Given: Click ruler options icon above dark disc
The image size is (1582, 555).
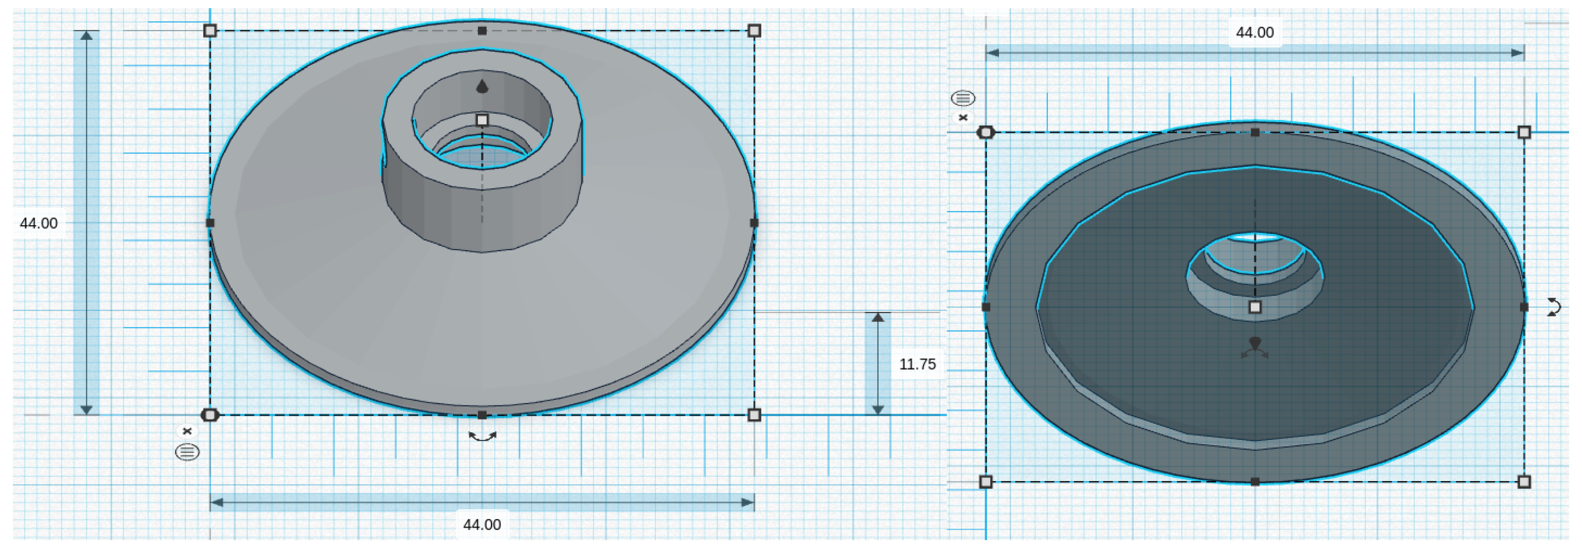Looking at the screenshot, I should click(x=963, y=98).
